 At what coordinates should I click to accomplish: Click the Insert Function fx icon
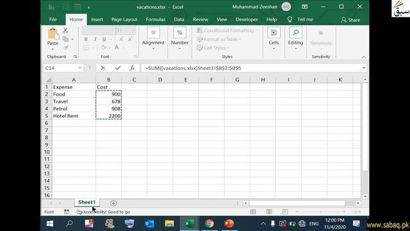[132, 68]
